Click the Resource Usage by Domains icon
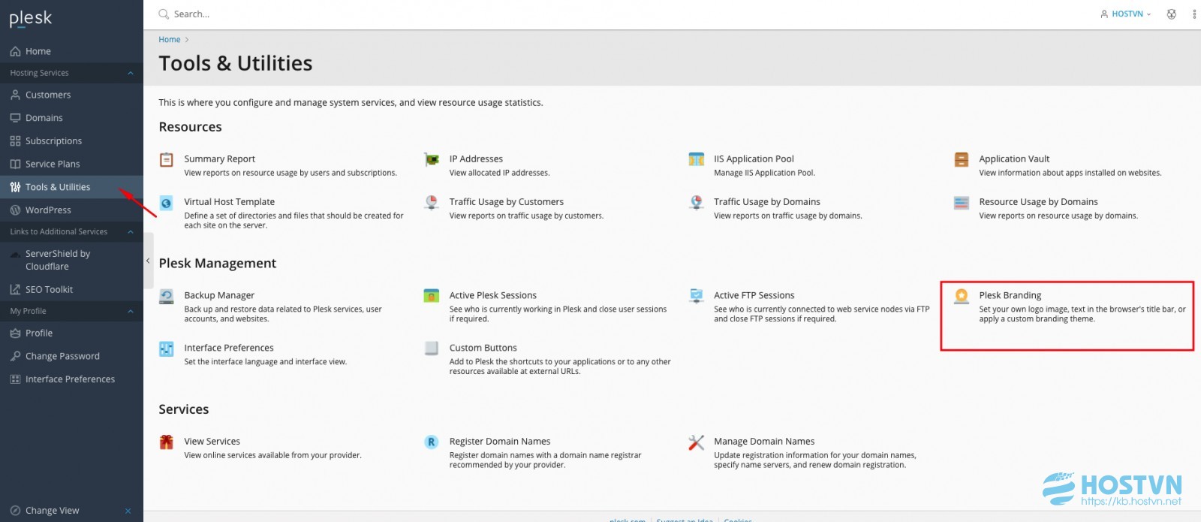The image size is (1201, 522). 962,202
